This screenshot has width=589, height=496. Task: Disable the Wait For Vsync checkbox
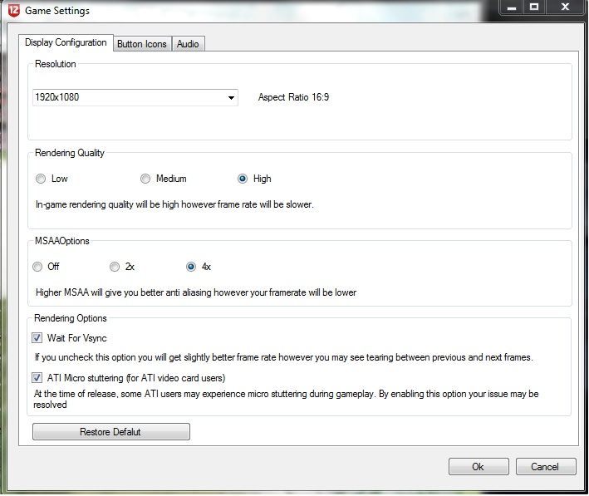37,338
